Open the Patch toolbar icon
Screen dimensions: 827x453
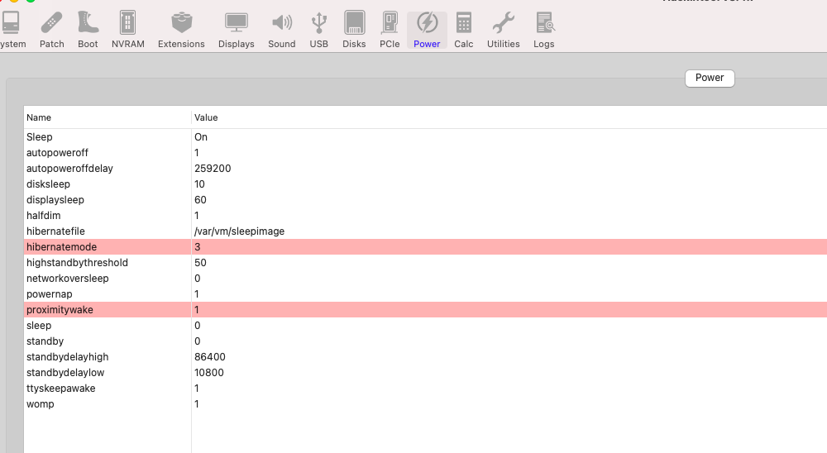point(51,29)
